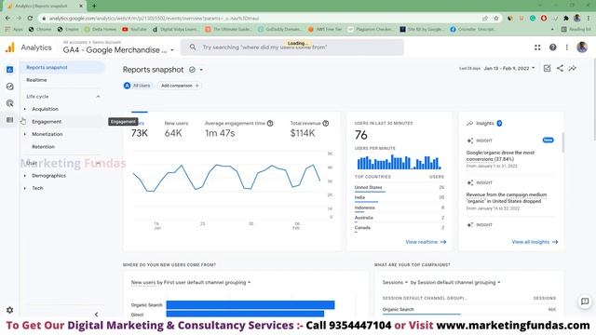Open the Insights sparkline icon near the date range
This screenshot has height=335, width=596.
point(573,68)
